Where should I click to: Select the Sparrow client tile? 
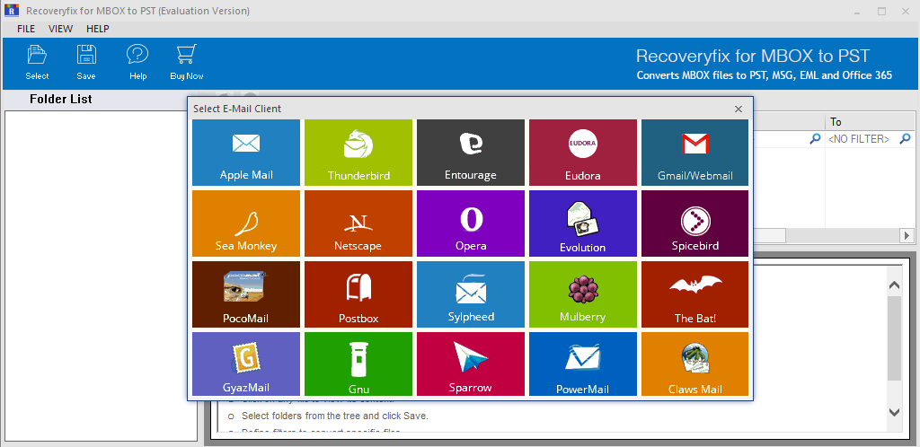[471, 364]
